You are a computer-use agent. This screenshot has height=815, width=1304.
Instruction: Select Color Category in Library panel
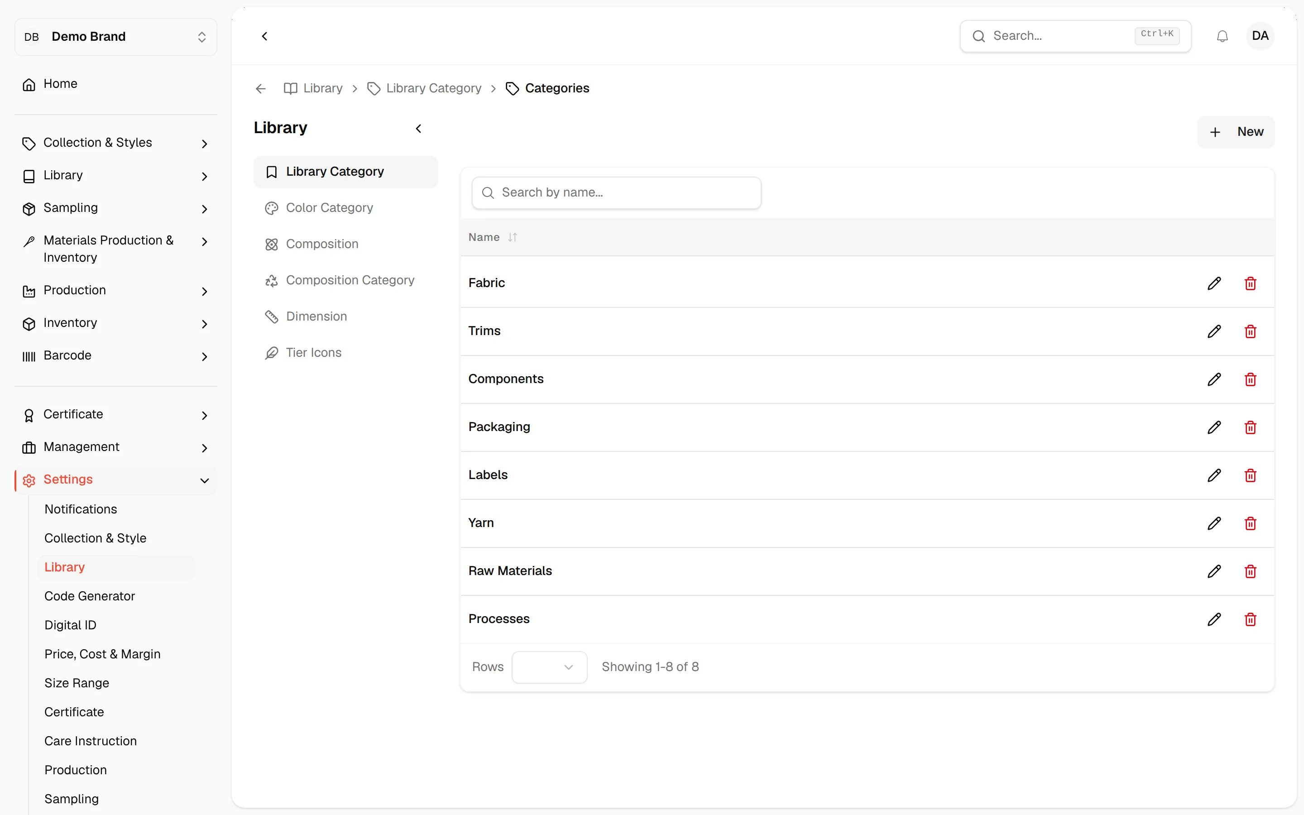(x=345, y=208)
